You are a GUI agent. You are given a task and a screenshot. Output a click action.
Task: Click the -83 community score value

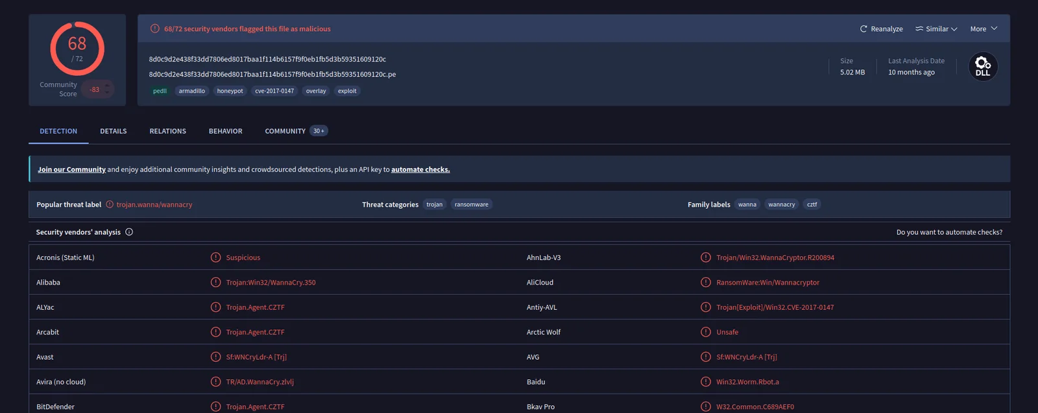coord(95,89)
